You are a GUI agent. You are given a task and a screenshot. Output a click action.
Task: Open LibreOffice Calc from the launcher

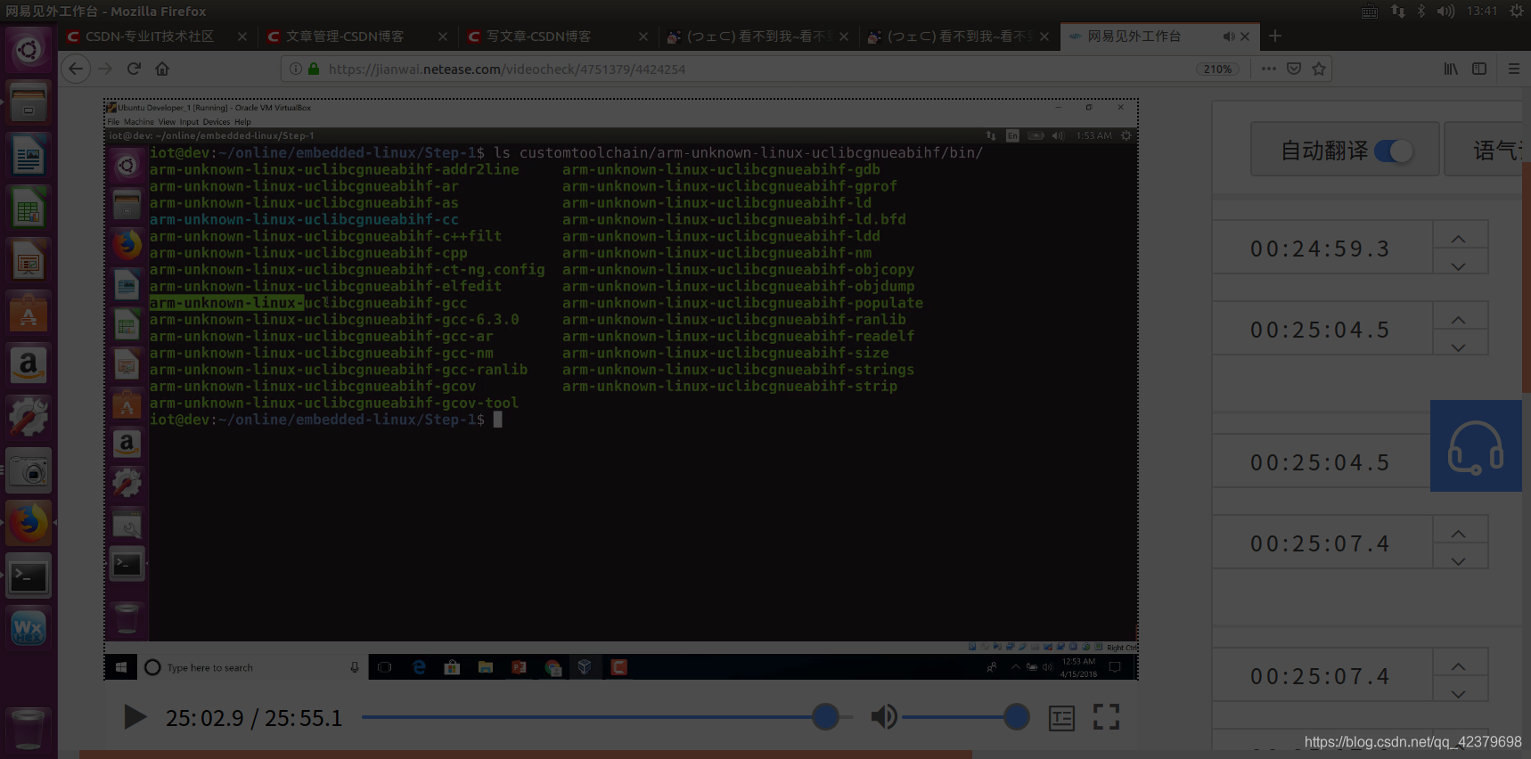click(x=29, y=209)
